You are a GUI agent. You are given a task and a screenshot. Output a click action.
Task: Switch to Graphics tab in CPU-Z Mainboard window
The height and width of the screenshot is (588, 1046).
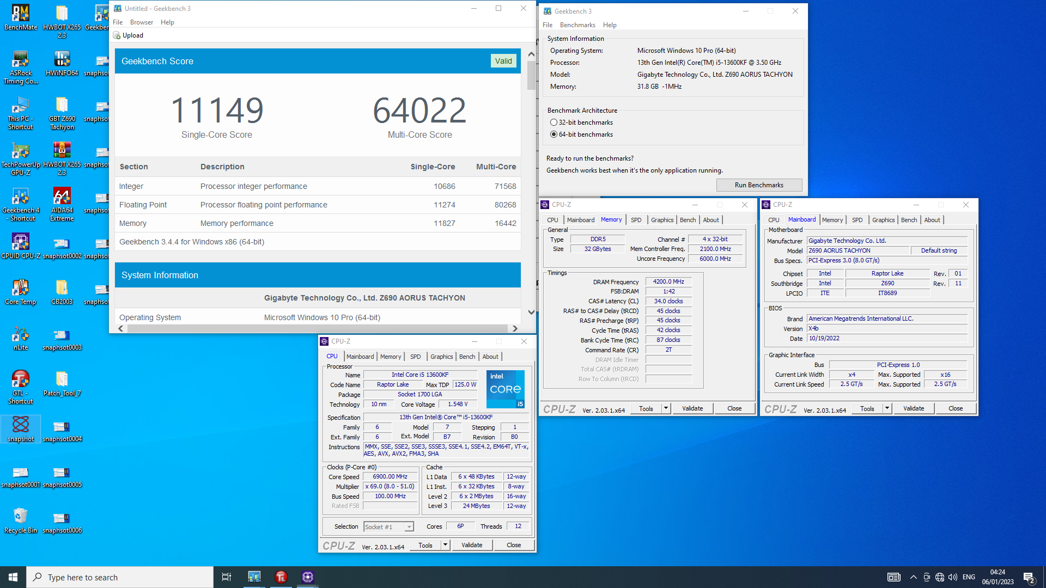coord(883,220)
